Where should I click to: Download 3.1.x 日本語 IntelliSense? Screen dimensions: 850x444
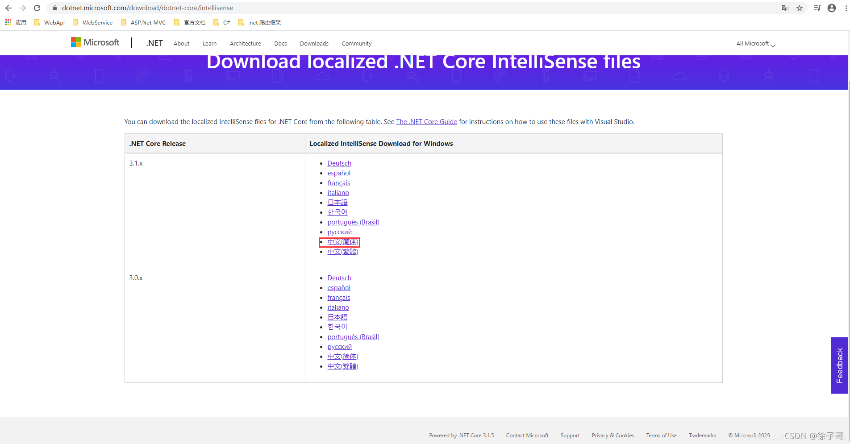(337, 203)
